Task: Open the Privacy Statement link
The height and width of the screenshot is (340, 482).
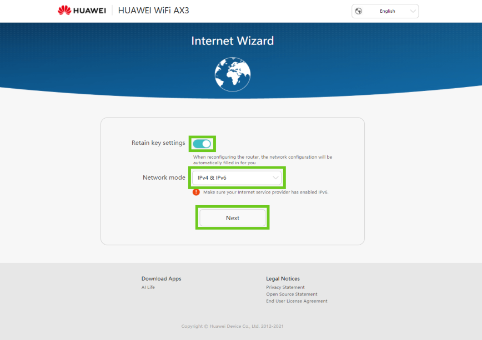Action: [285, 287]
